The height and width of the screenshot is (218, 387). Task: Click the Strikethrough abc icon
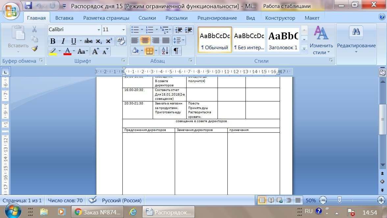click(88, 41)
